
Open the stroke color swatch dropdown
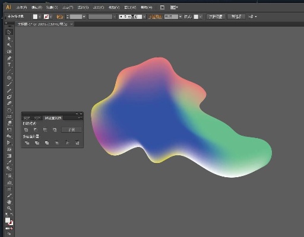(x=51, y=17)
